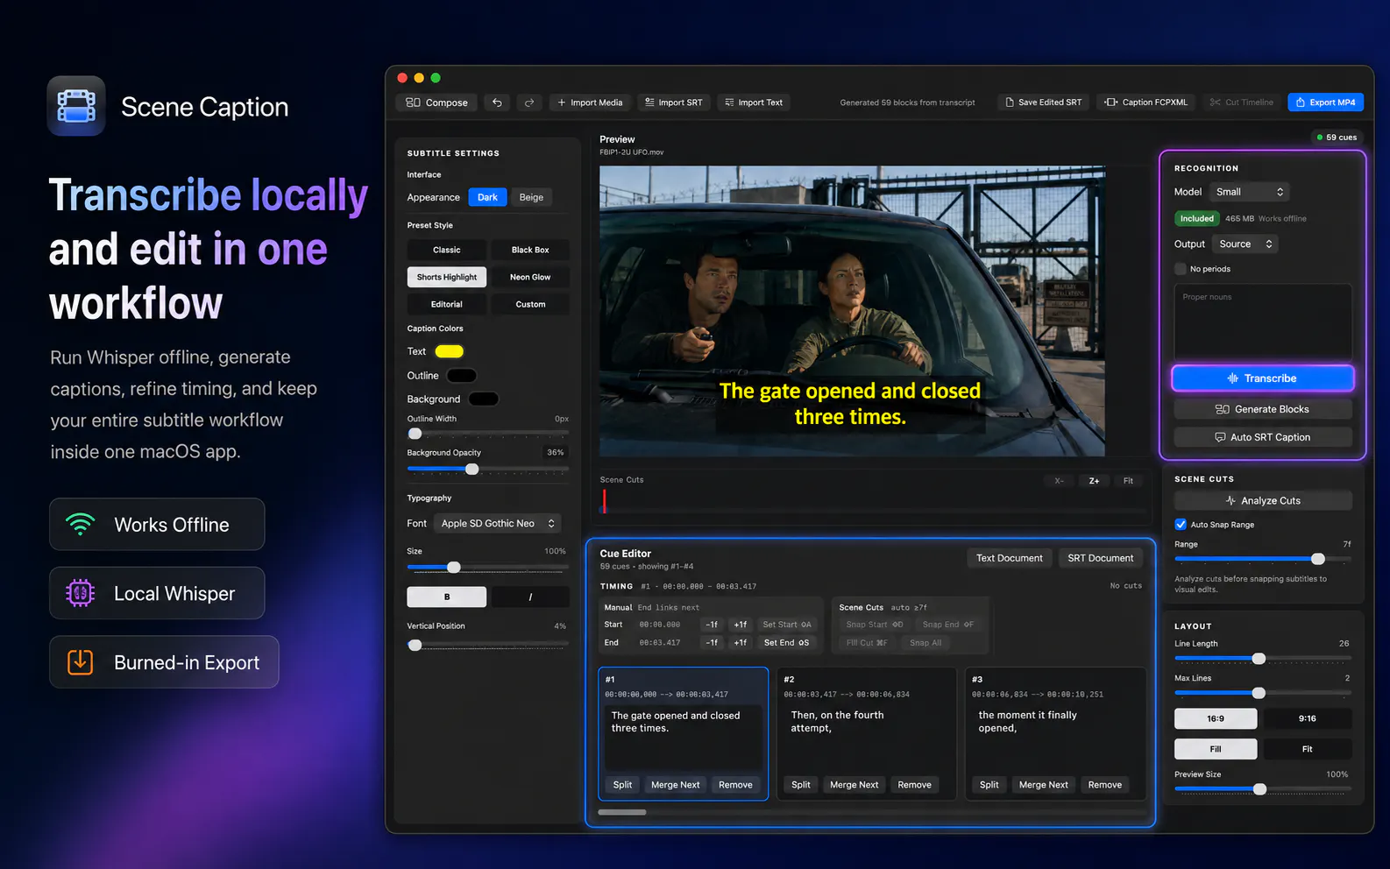
Task: Click the Burned-in Export download icon
Action: [x=80, y=661]
